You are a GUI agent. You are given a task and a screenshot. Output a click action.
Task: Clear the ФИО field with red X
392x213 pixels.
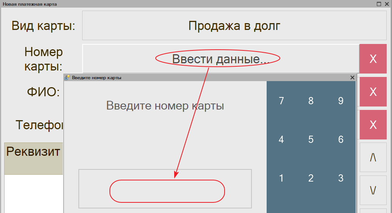pos(373,92)
